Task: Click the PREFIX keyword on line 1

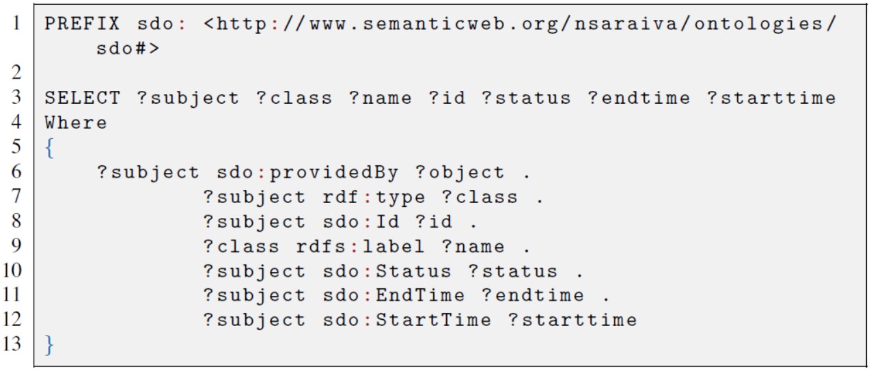Action: [82, 25]
